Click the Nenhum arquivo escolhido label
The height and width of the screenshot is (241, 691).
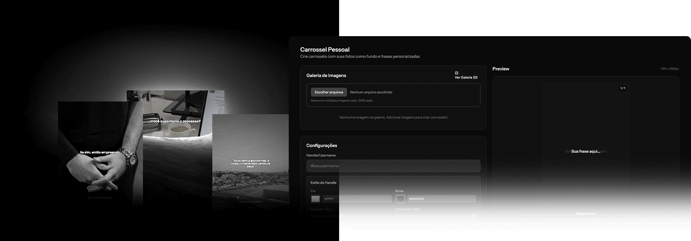click(371, 92)
